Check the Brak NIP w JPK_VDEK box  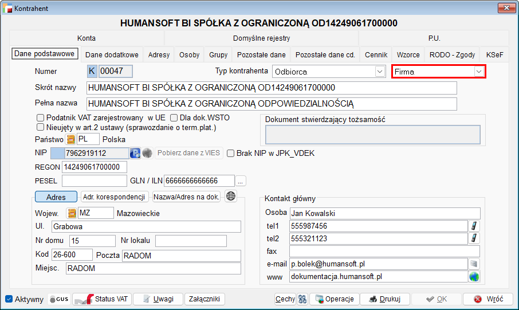[x=231, y=154]
